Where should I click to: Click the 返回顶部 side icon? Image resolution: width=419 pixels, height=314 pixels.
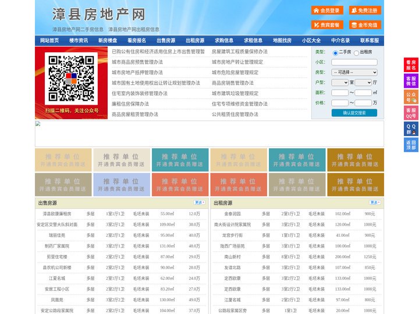411,145
